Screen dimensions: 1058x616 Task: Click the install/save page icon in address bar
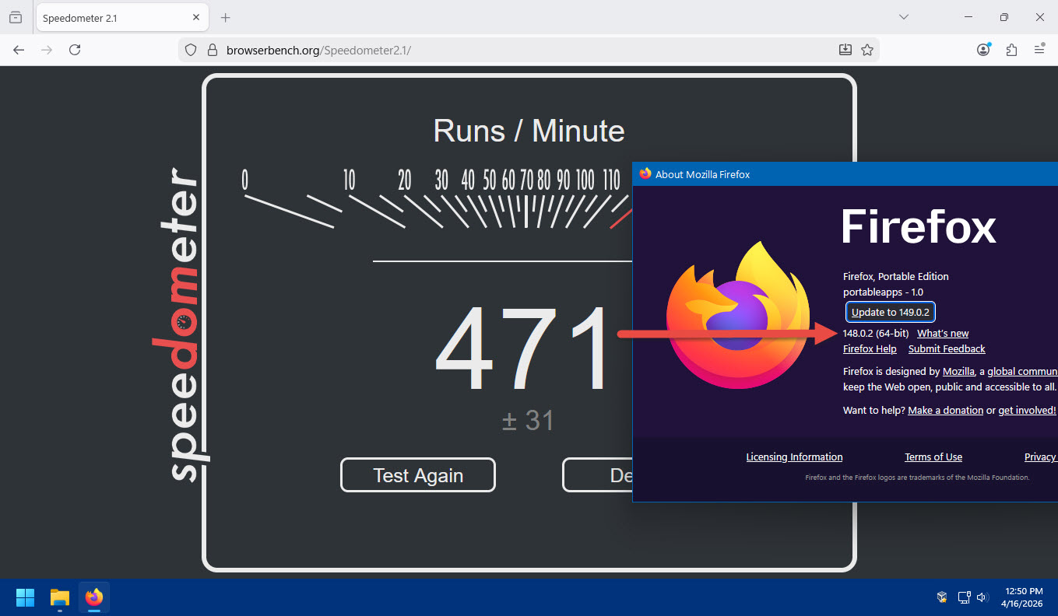coord(845,50)
